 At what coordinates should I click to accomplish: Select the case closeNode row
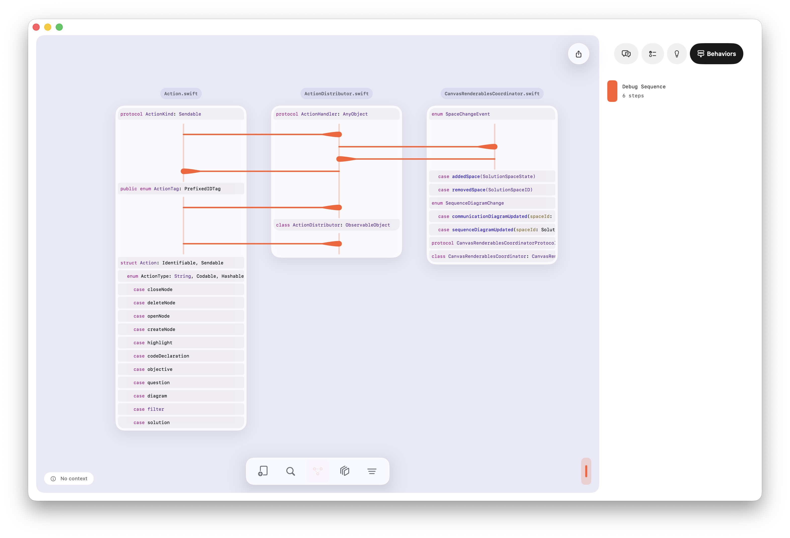(181, 289)
